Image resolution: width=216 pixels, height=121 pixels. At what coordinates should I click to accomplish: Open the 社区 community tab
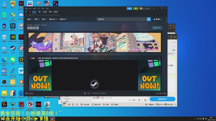pyautogui.click(x=45, y=12)
